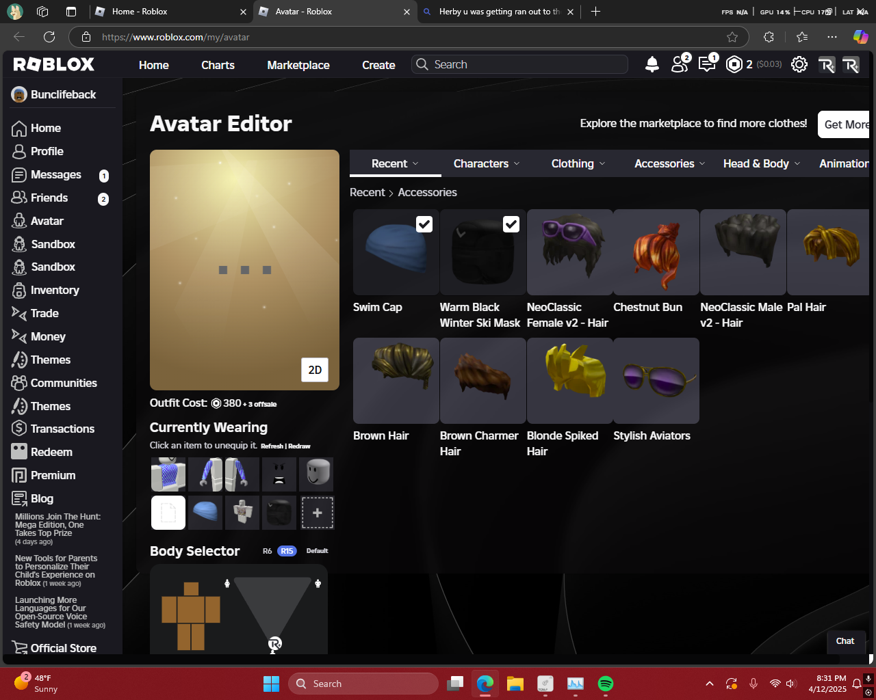Open the Chat button
Image resolution: width=876 pixels, height=700 pixels.
coord(845,641)
